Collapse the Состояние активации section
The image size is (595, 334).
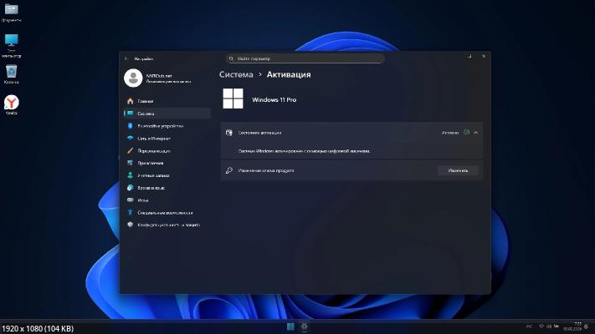(476, 133)
